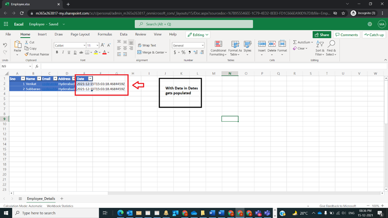Toggle bottom vertical alignment

click(x=131, y=42)
